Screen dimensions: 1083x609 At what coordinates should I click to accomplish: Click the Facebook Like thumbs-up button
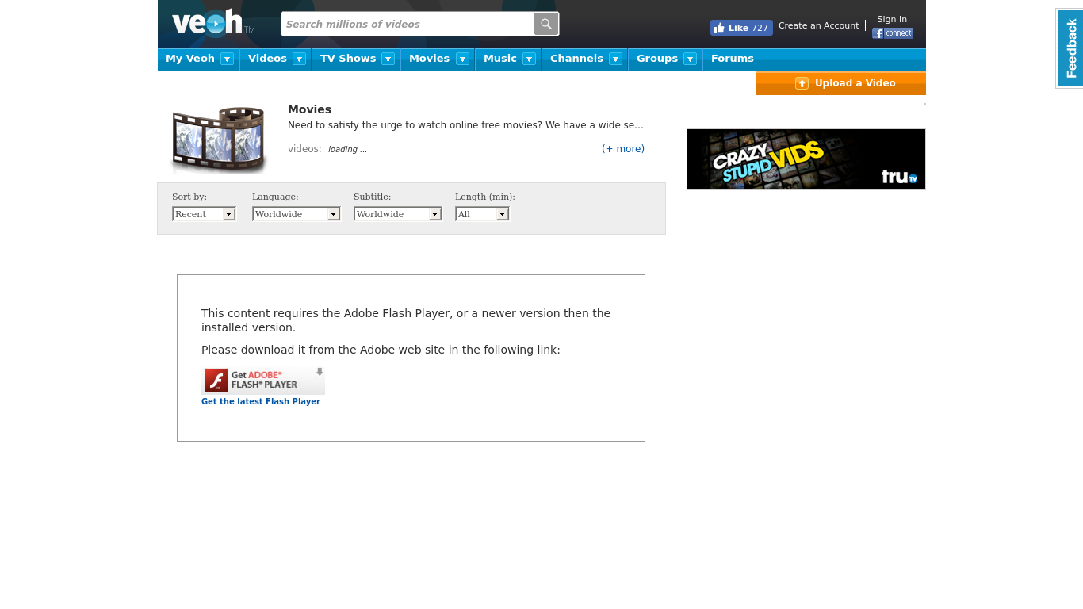[x=741, y=28]
